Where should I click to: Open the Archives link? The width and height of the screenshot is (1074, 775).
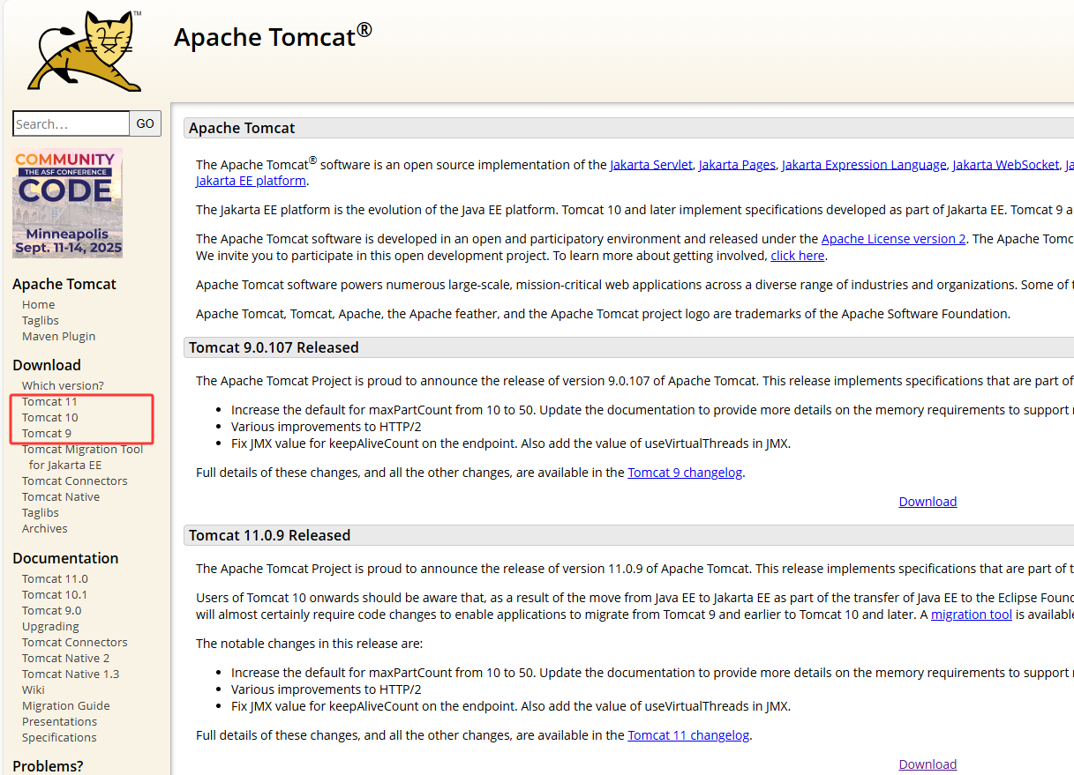coord(45,528)
